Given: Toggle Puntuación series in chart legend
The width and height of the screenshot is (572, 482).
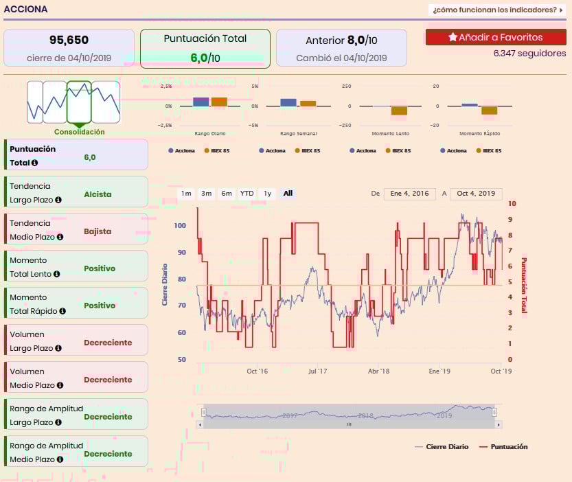Looking at the screenshot, I should (503, 447).
